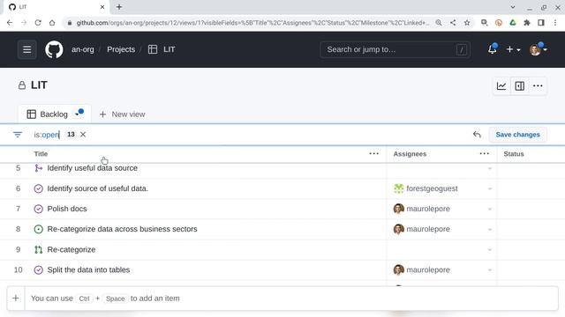Open the Title column options menu
Image resolution: width=565 pixels, height=317 pixels.
(x=374, y=154)
